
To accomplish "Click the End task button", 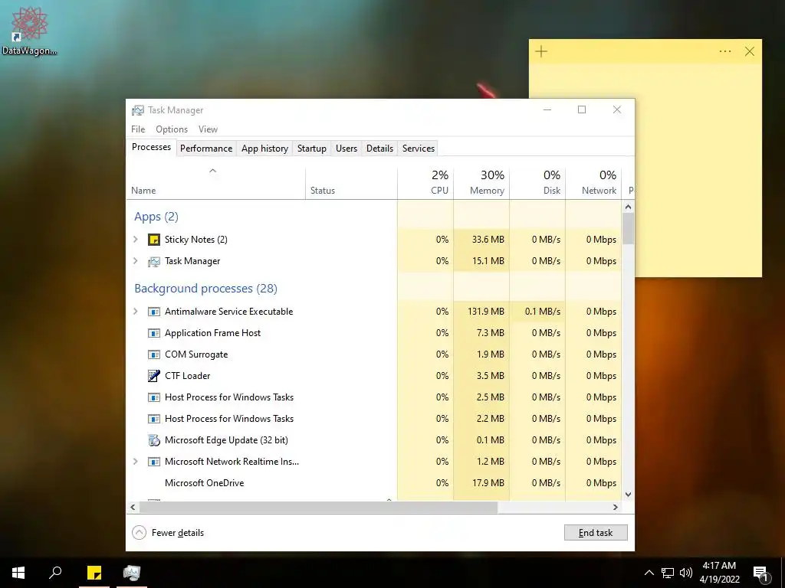I will tap(596, 533).
